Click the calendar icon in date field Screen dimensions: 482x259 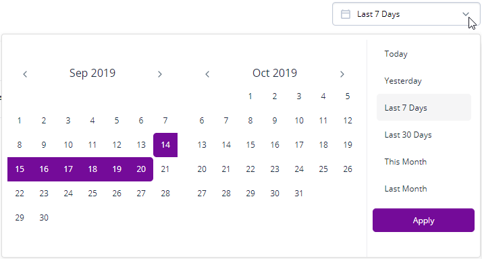[x=346, y=14]
